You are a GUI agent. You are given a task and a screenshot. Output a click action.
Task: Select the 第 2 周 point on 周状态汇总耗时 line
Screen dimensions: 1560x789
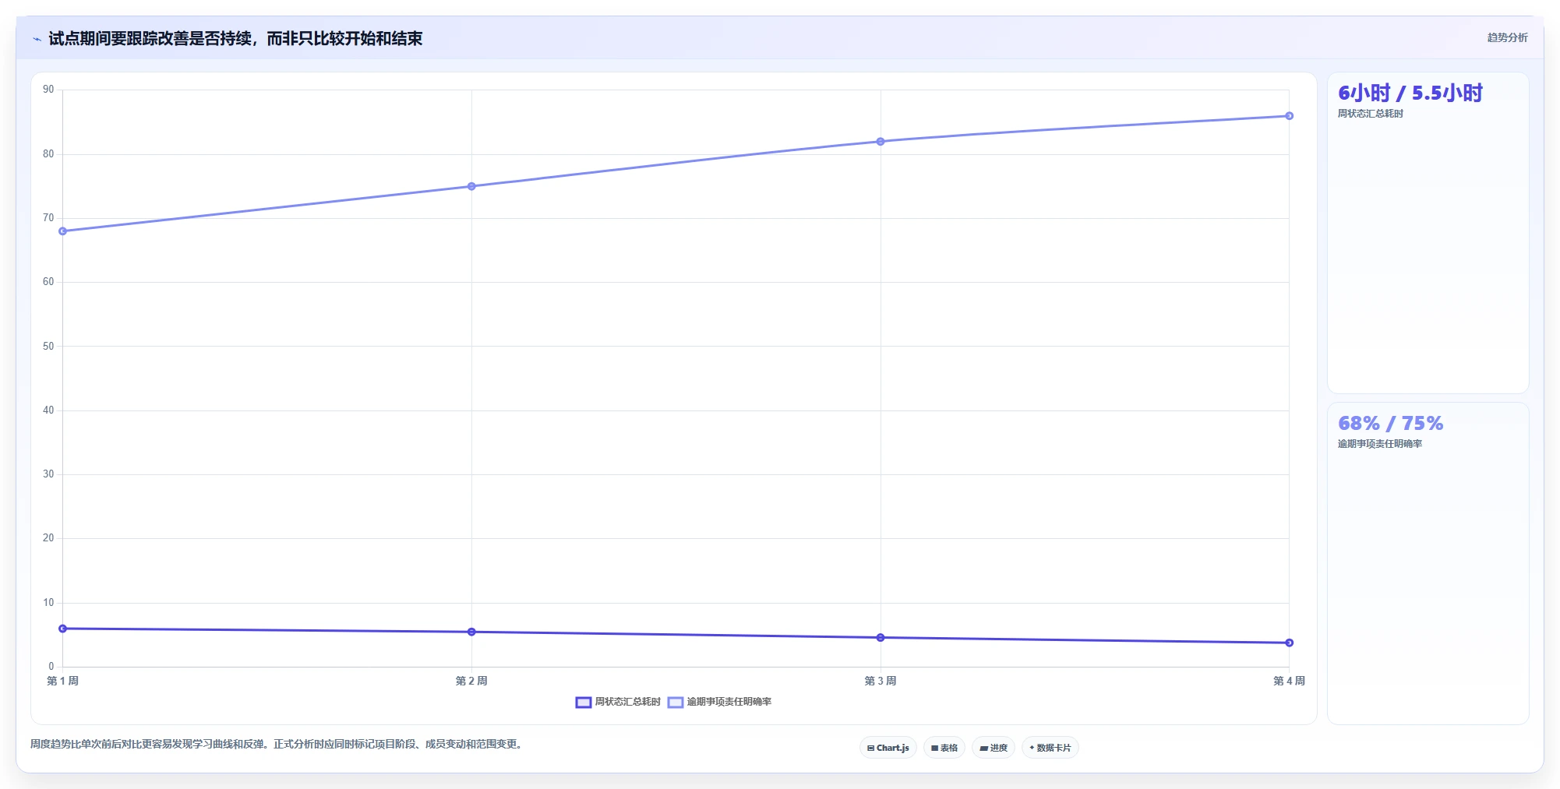click(x=471, y=632)
